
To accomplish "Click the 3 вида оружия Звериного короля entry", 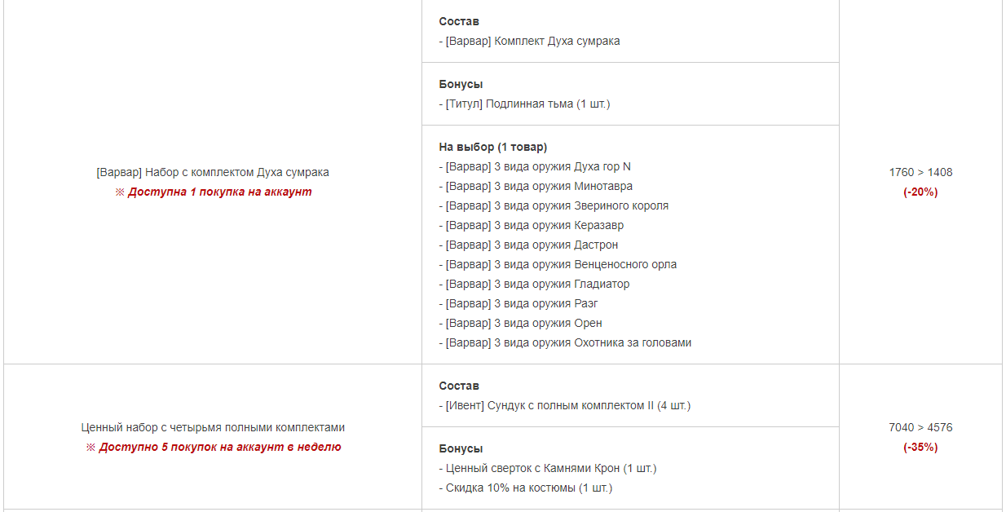I will click(554, 205).
